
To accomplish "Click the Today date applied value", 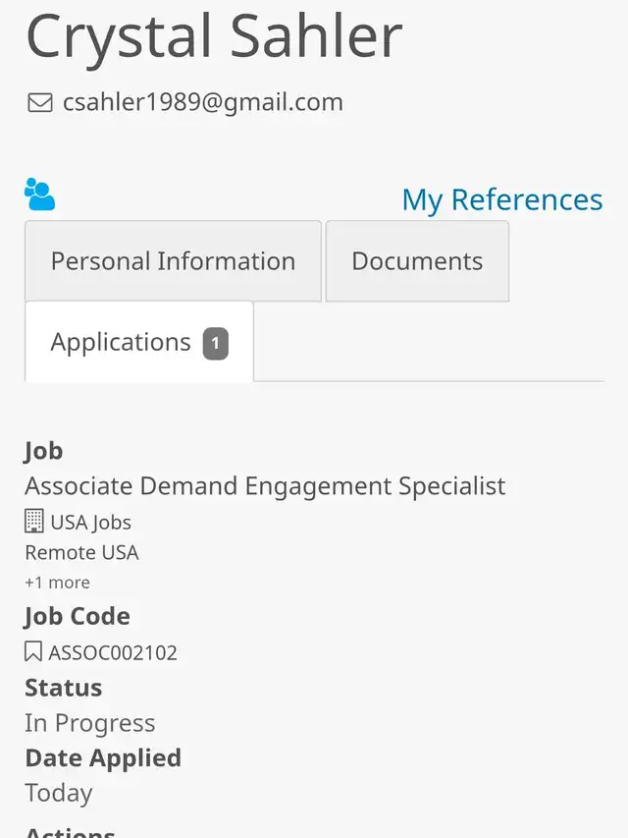I will [x=59, y=793].
